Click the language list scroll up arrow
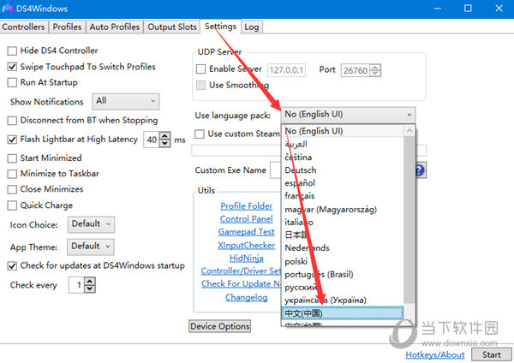The width and height of the screenshot is (514, 363). 409,131
